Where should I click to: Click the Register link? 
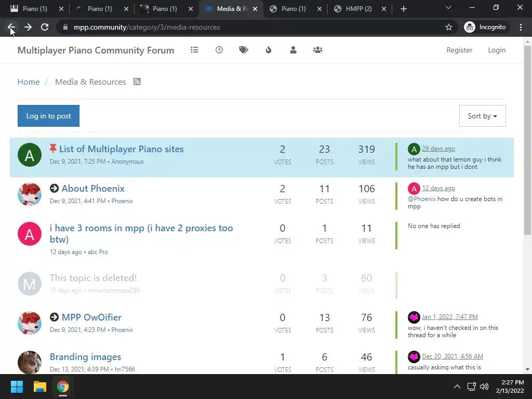pos(459,50)
